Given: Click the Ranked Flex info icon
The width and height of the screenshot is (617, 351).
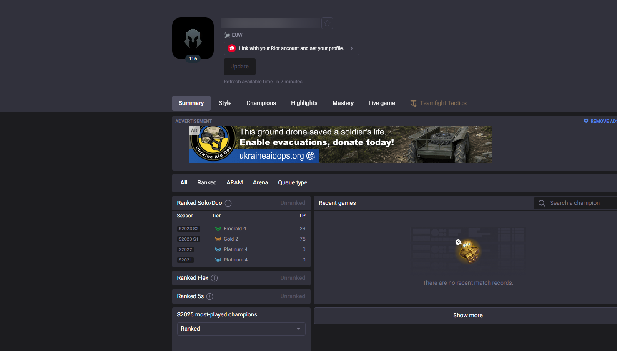Looking at the screenshot, I should (x=214, y=278).
